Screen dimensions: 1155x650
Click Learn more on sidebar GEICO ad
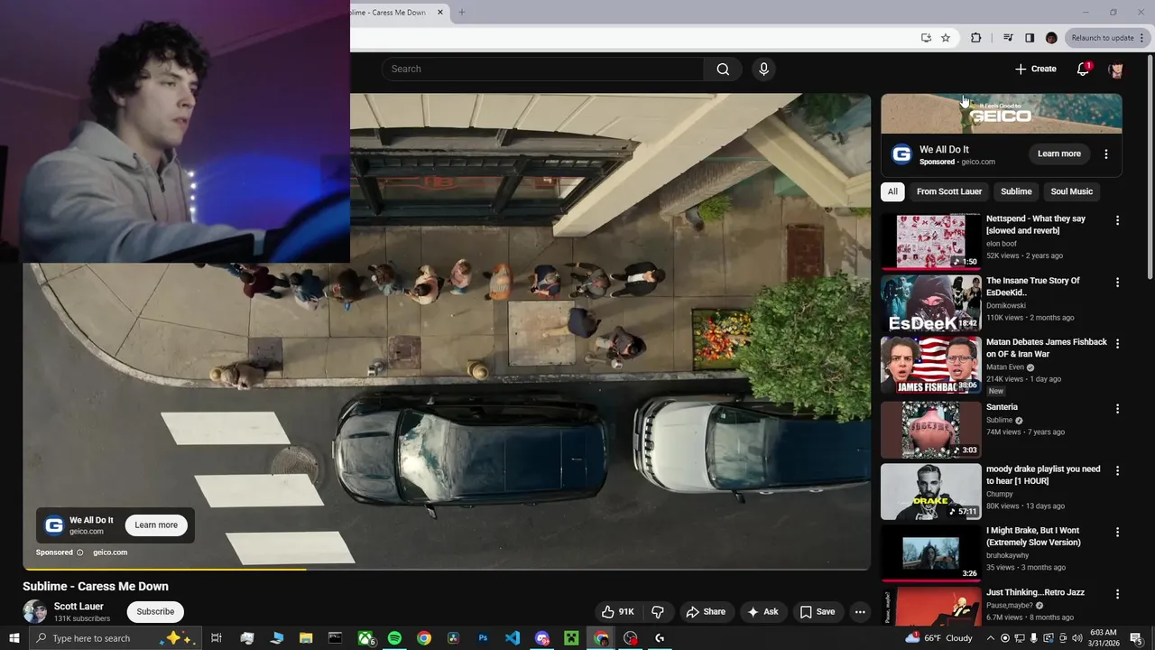[1058, 154]
